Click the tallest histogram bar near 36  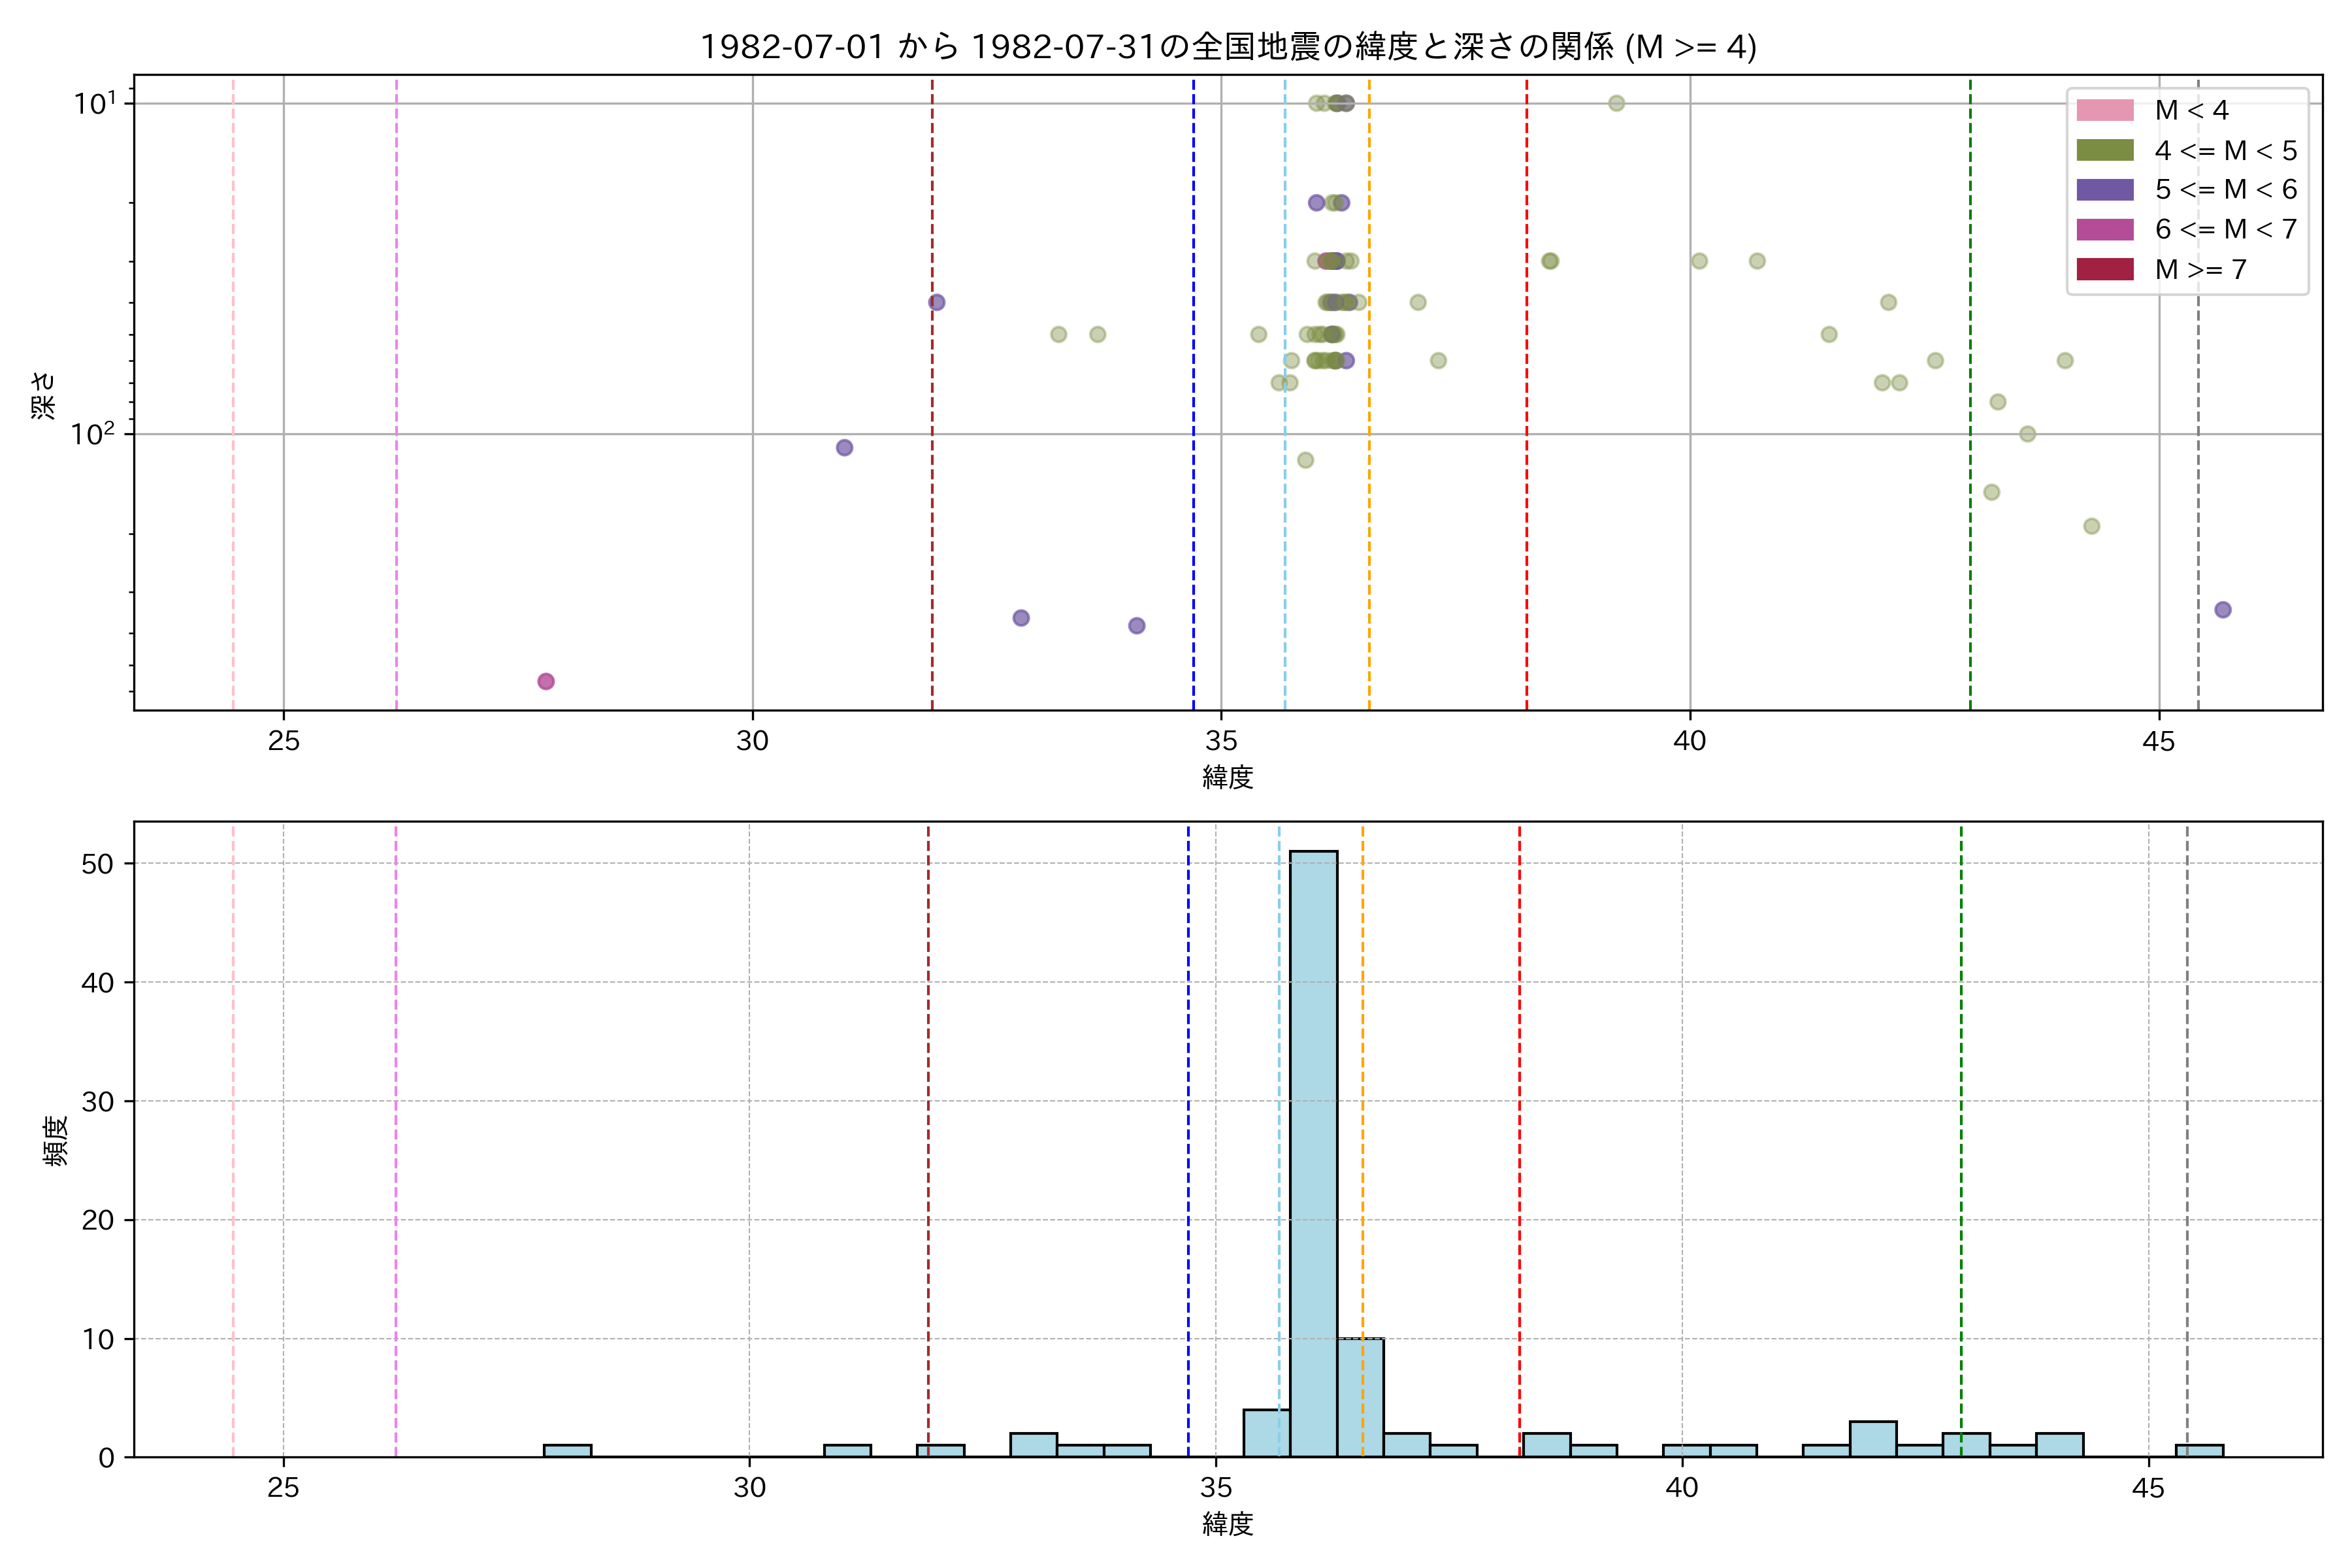click(x=1313, y=1150)
